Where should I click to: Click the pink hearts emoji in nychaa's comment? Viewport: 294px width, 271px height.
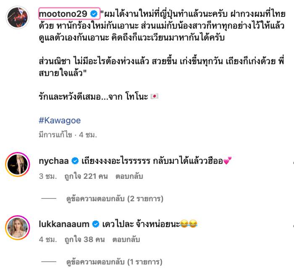click(228, 161)
